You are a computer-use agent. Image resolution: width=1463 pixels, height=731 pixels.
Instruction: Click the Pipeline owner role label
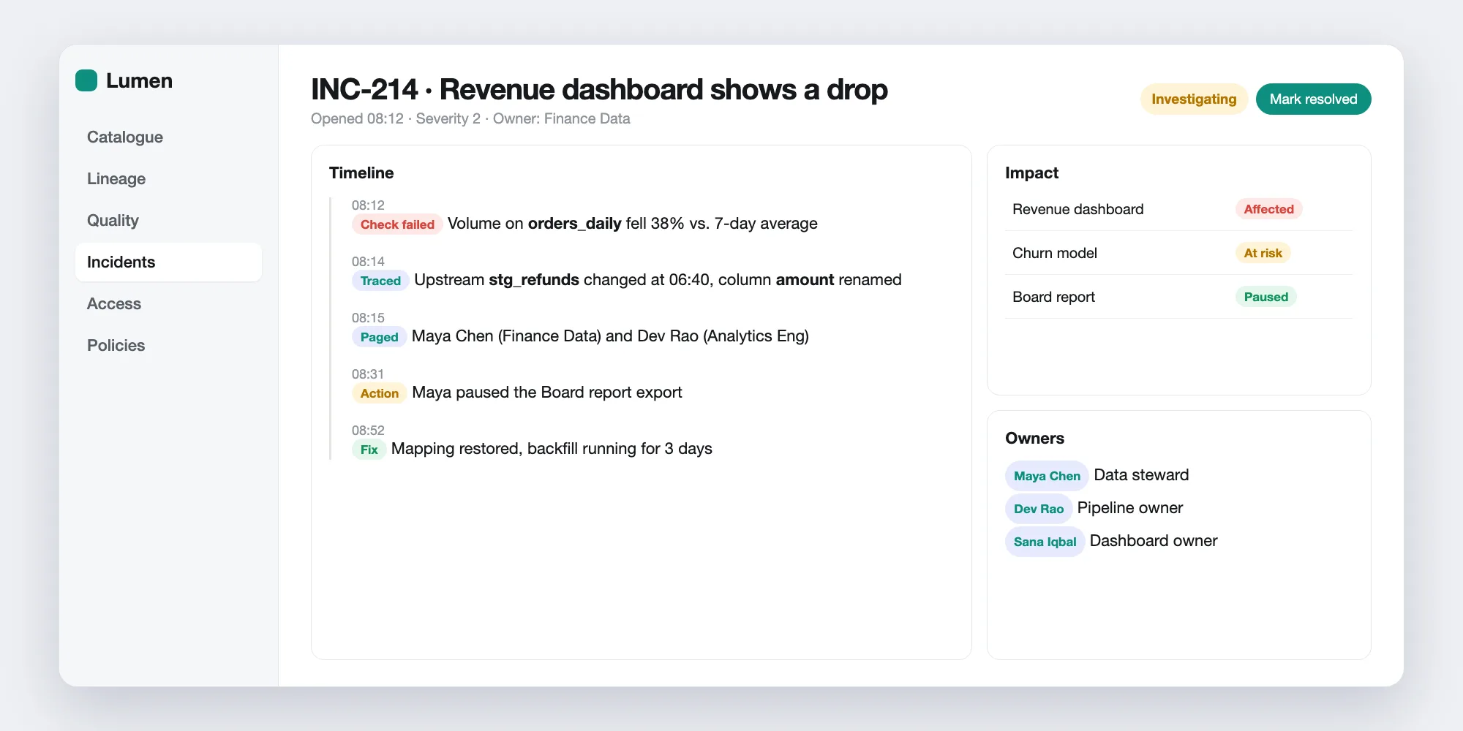pos(1129,508)
